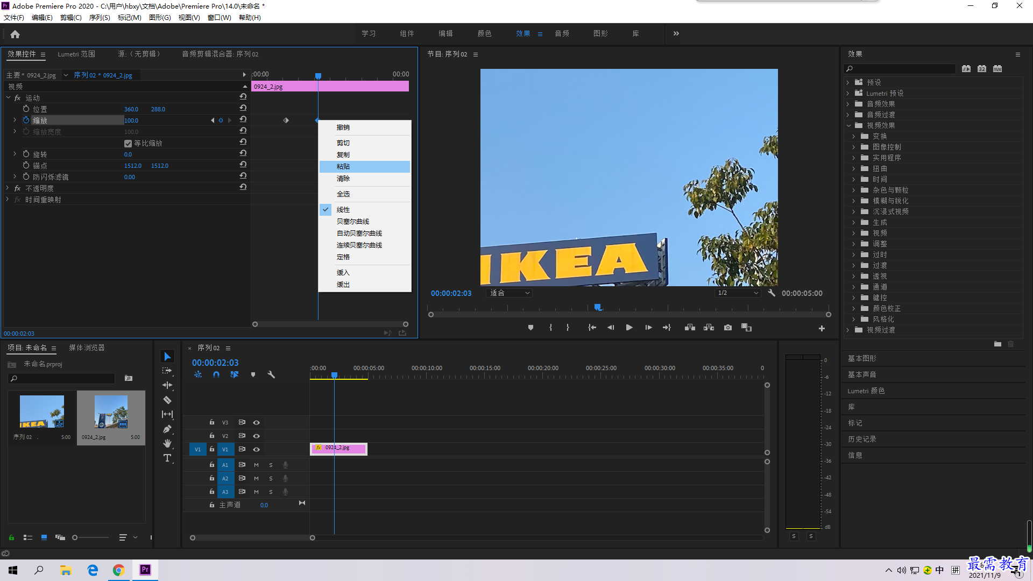Step forward one frame in program monitor

click(x=648, y=328)
